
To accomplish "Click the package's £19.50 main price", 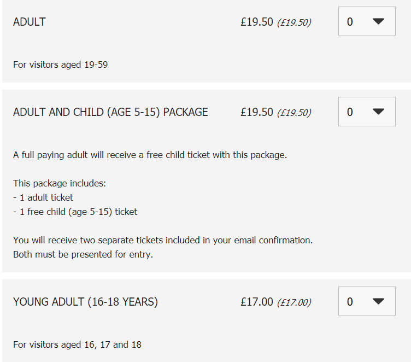I will 256,112.
